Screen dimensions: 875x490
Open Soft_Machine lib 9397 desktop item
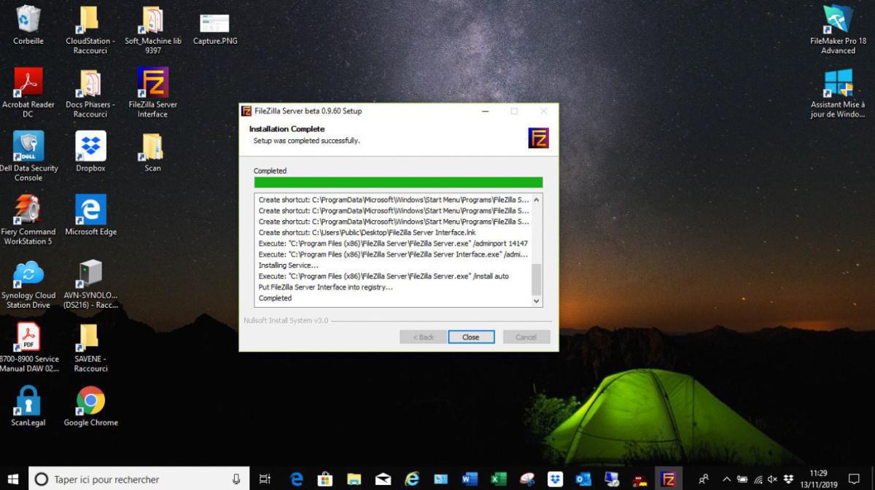152,29
